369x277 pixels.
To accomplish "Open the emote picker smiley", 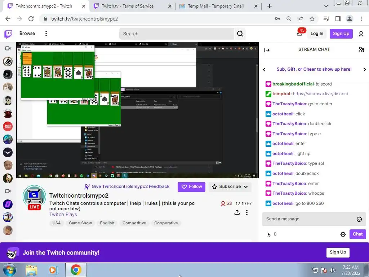I will [x=359, y=219].
